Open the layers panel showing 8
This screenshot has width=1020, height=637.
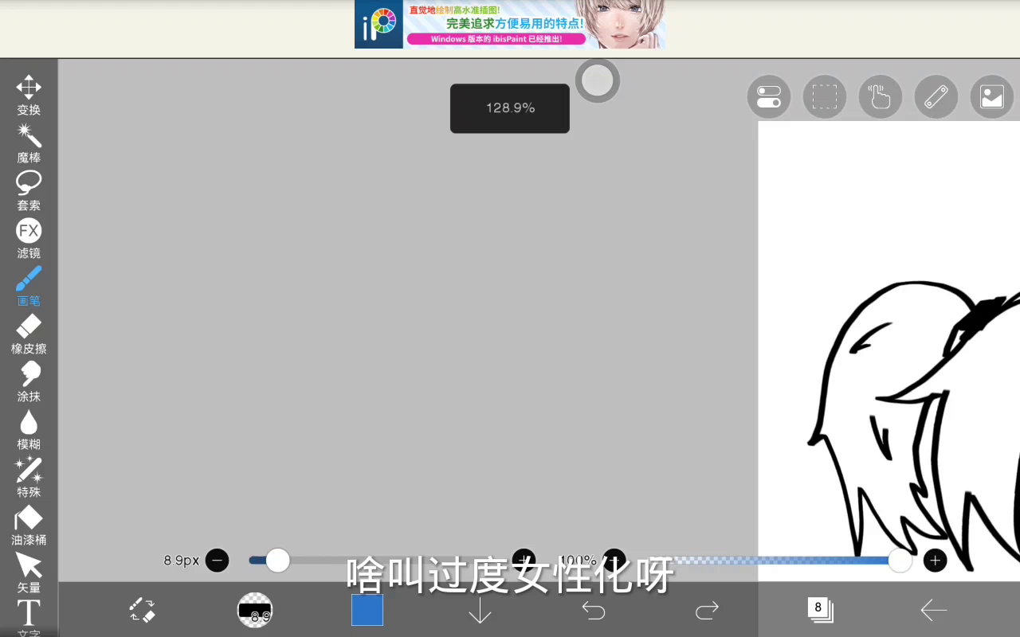click(819, 610)
